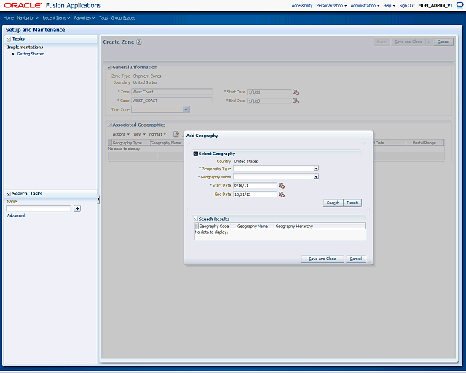Collapse the Tasks panel
Image resolution: width=466 pixels, height=373 pixels.
(x=9, y=39)
